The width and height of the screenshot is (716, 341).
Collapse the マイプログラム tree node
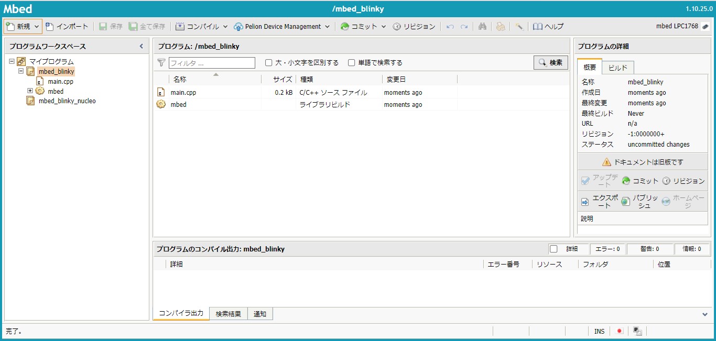click(x=12, y=61)
